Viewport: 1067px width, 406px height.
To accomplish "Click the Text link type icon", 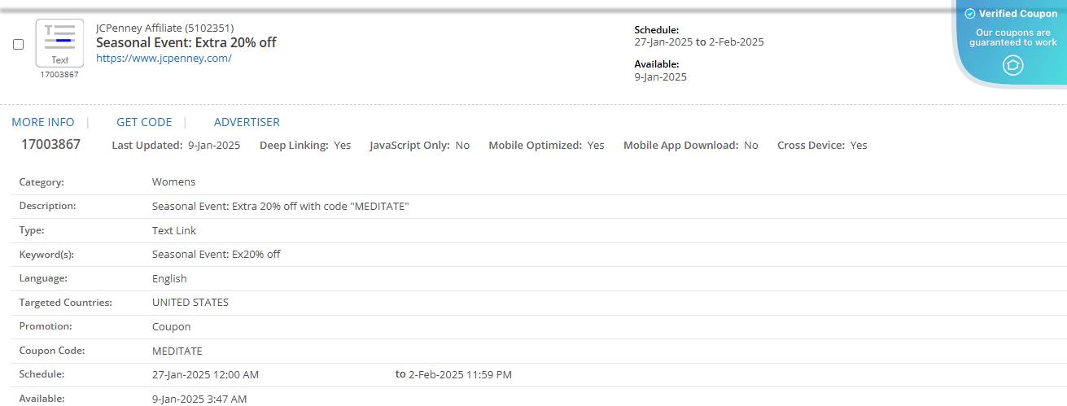I will point(59,42).
